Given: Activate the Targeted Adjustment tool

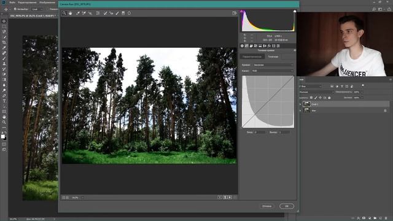Looking at the screenshot, I should [x=90, y=13].
